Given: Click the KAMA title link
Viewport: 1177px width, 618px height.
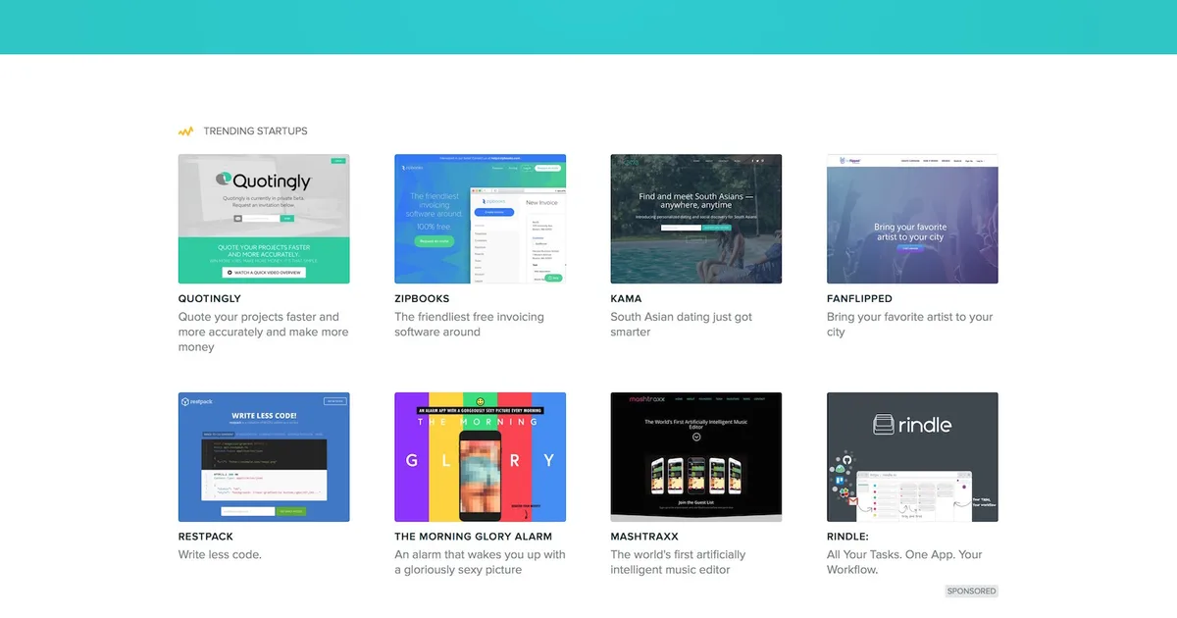Looking at the screenshot, I should (627, 299).
